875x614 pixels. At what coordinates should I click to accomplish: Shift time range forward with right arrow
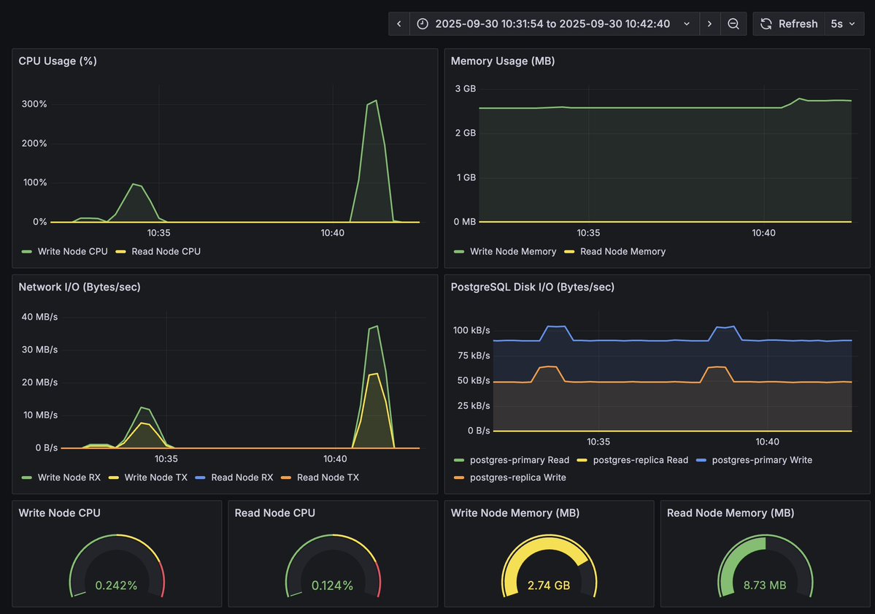pos(709,24)
